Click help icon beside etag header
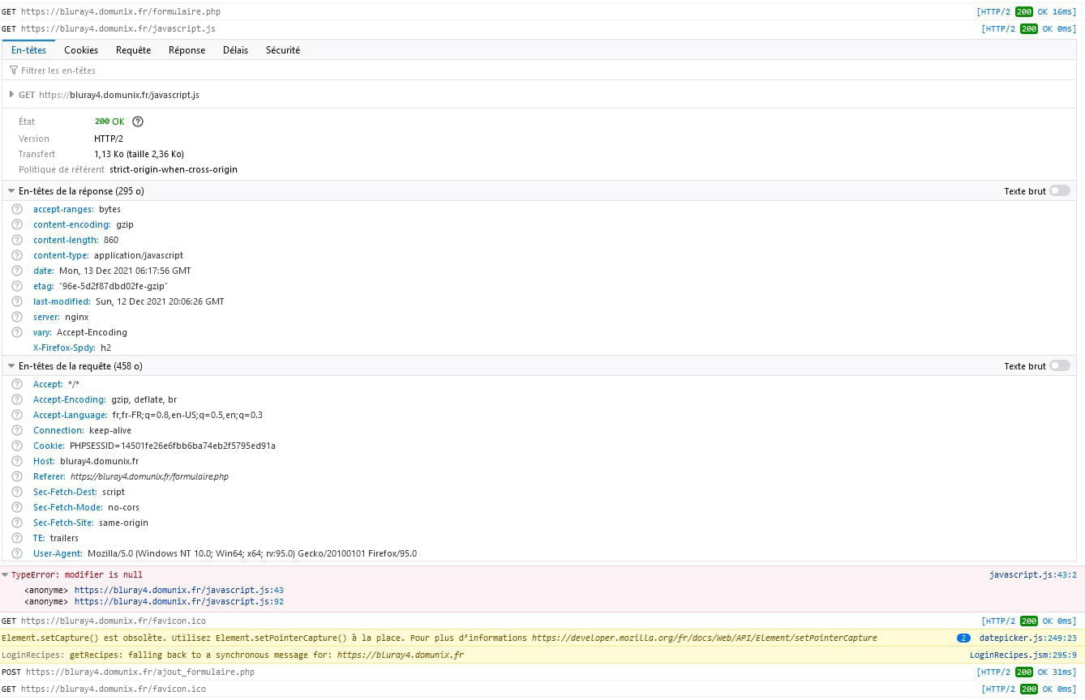This screenshot has width=1085, height=700. pos(17,286)
